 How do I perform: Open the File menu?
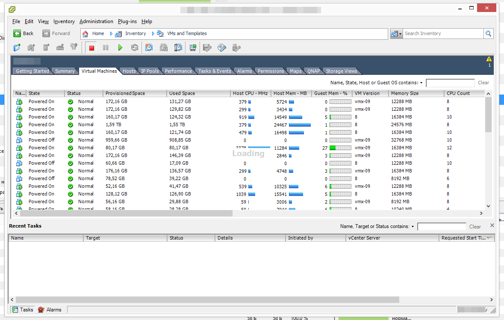click(16, 21)
